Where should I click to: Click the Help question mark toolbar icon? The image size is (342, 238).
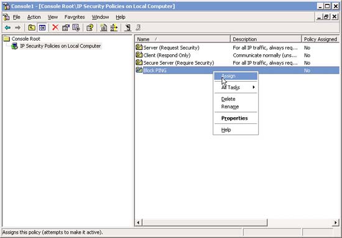point(90,28)
